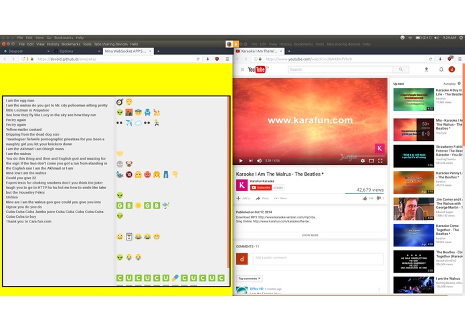Switch to the Options tab

[76, 51]
